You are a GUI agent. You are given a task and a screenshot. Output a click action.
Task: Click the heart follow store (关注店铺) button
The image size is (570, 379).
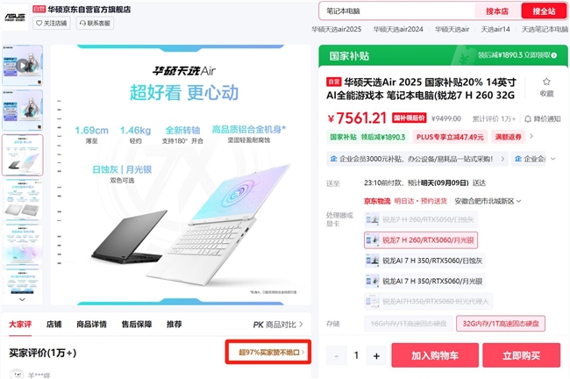point(52,23)
